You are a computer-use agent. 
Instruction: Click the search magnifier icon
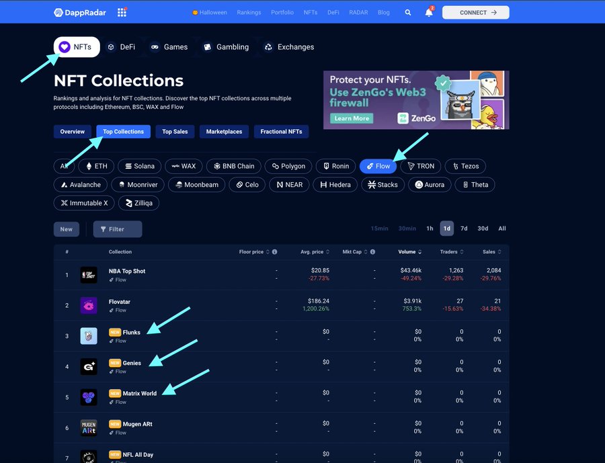pyautogui.click(x=408, y=12)
